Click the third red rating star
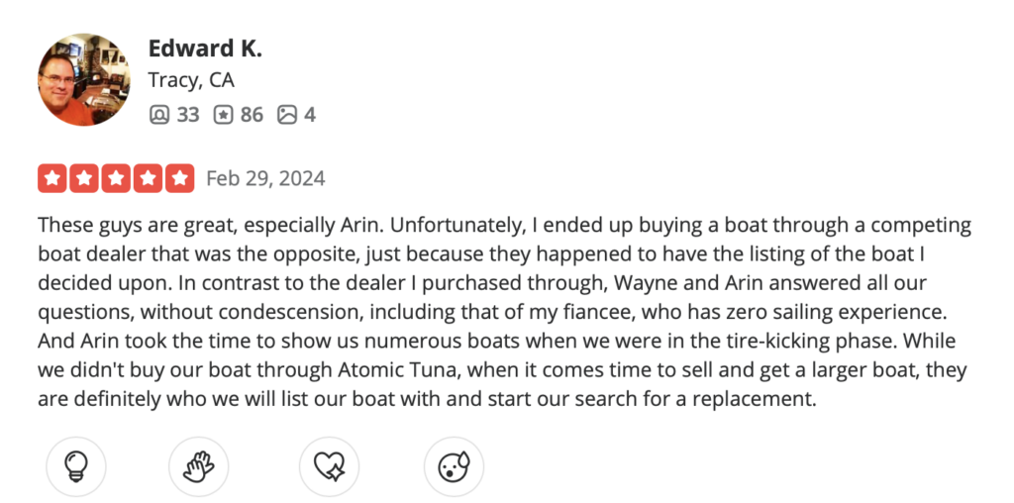Image resolution: width=1014 pixels, height=503 pixels. pyautogui.click(x=116, y=179)
